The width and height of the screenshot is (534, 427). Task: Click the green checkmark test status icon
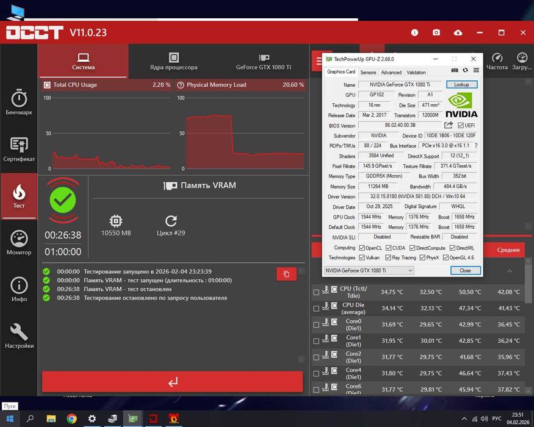tap(63, 200)
